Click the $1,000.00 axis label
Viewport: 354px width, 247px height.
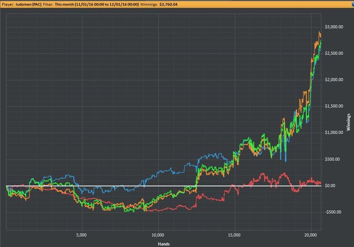pyautogui.click(x=334, y=133)
